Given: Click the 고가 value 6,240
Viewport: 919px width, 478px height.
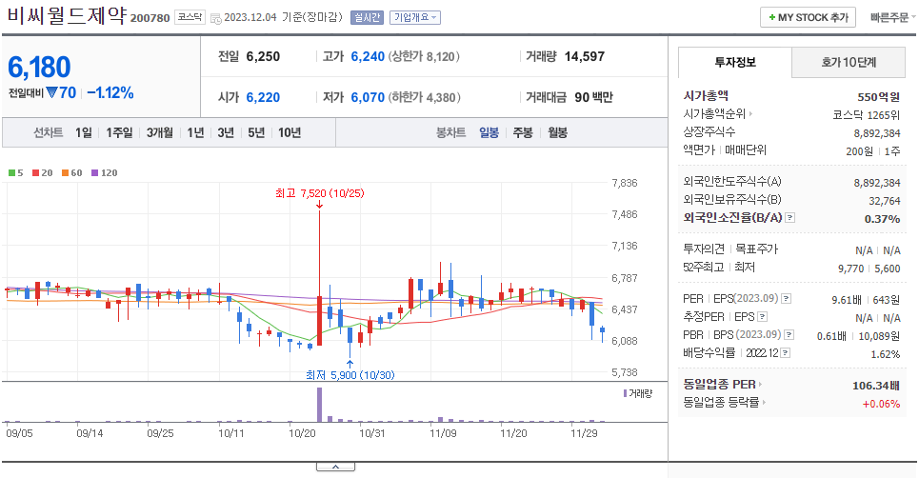Looking at the screenshot, I should pyautogui.click(x=368, y=56).
